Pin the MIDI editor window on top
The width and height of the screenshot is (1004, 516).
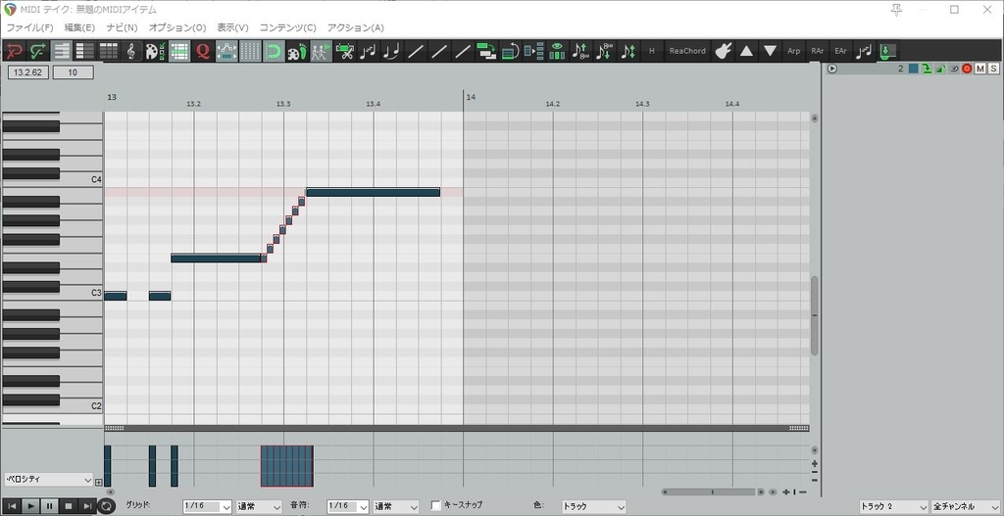point(896,10)
